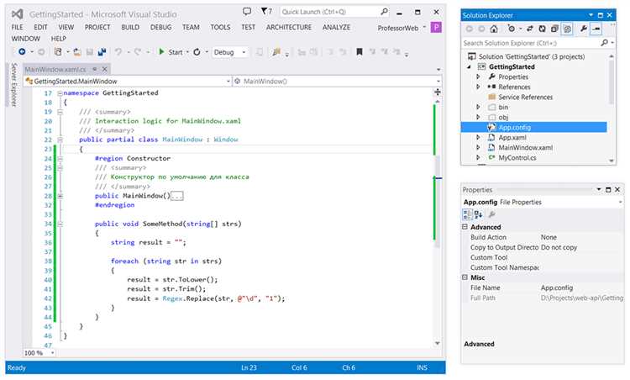The height and width of the screenshot is (380, 630).
Task: Open the ARCHITECTURE menu
Action: coord(288,27)
